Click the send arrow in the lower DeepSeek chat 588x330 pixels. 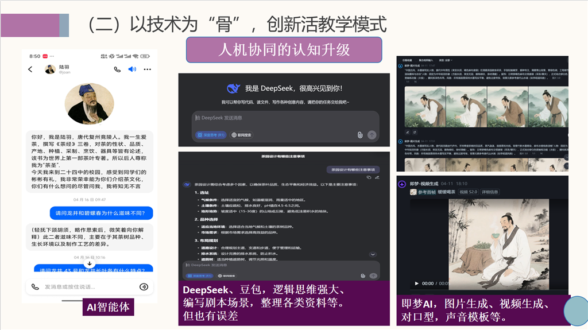pos(373,275)
